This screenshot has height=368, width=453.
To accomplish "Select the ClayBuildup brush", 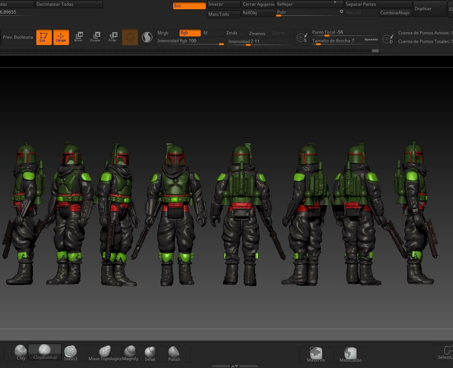I will pos(45,352).
